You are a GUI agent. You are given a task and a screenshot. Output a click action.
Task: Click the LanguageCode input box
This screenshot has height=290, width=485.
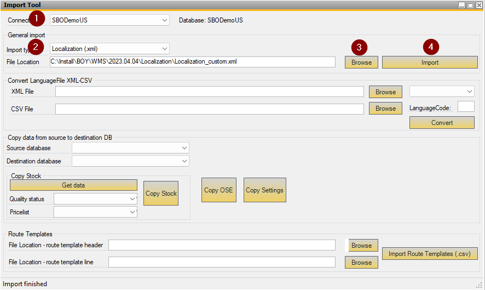tap(466, 106)
